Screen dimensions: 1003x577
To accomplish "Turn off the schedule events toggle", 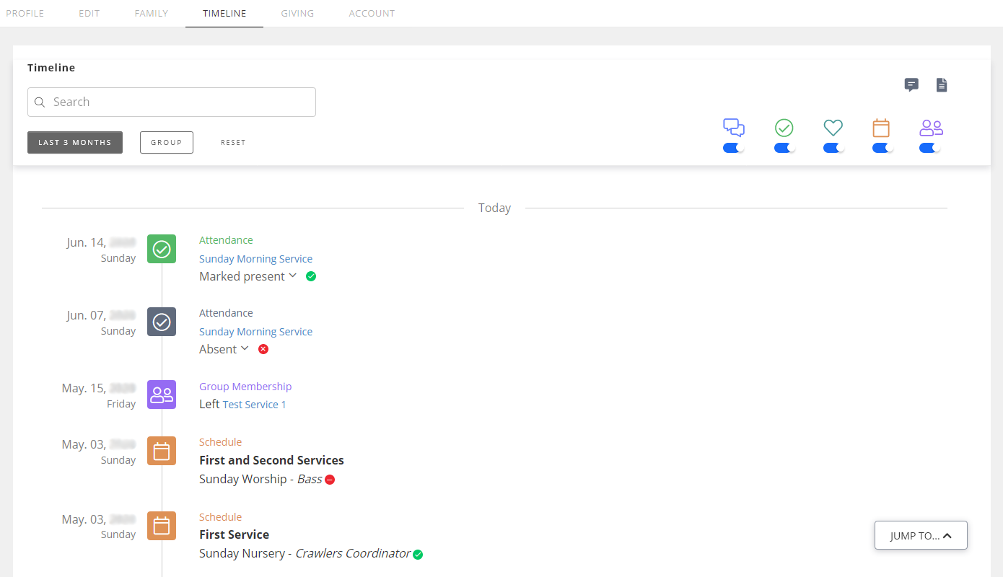I will pyautogui.click(x=882, y=148).
